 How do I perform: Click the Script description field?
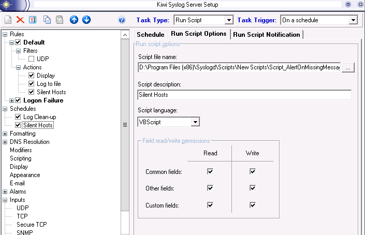click(244, 95)
